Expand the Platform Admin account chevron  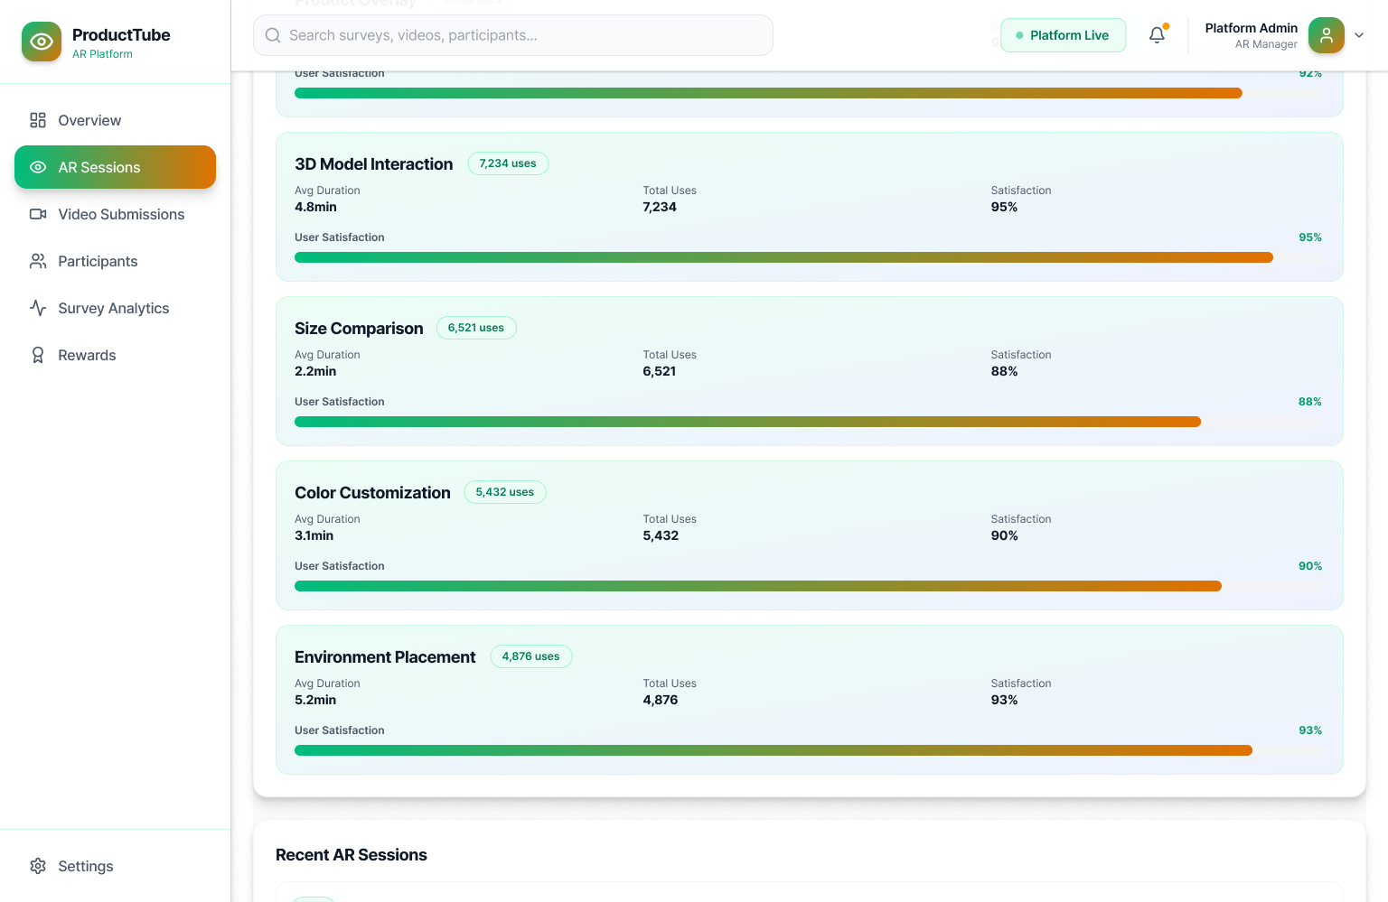1359,35
